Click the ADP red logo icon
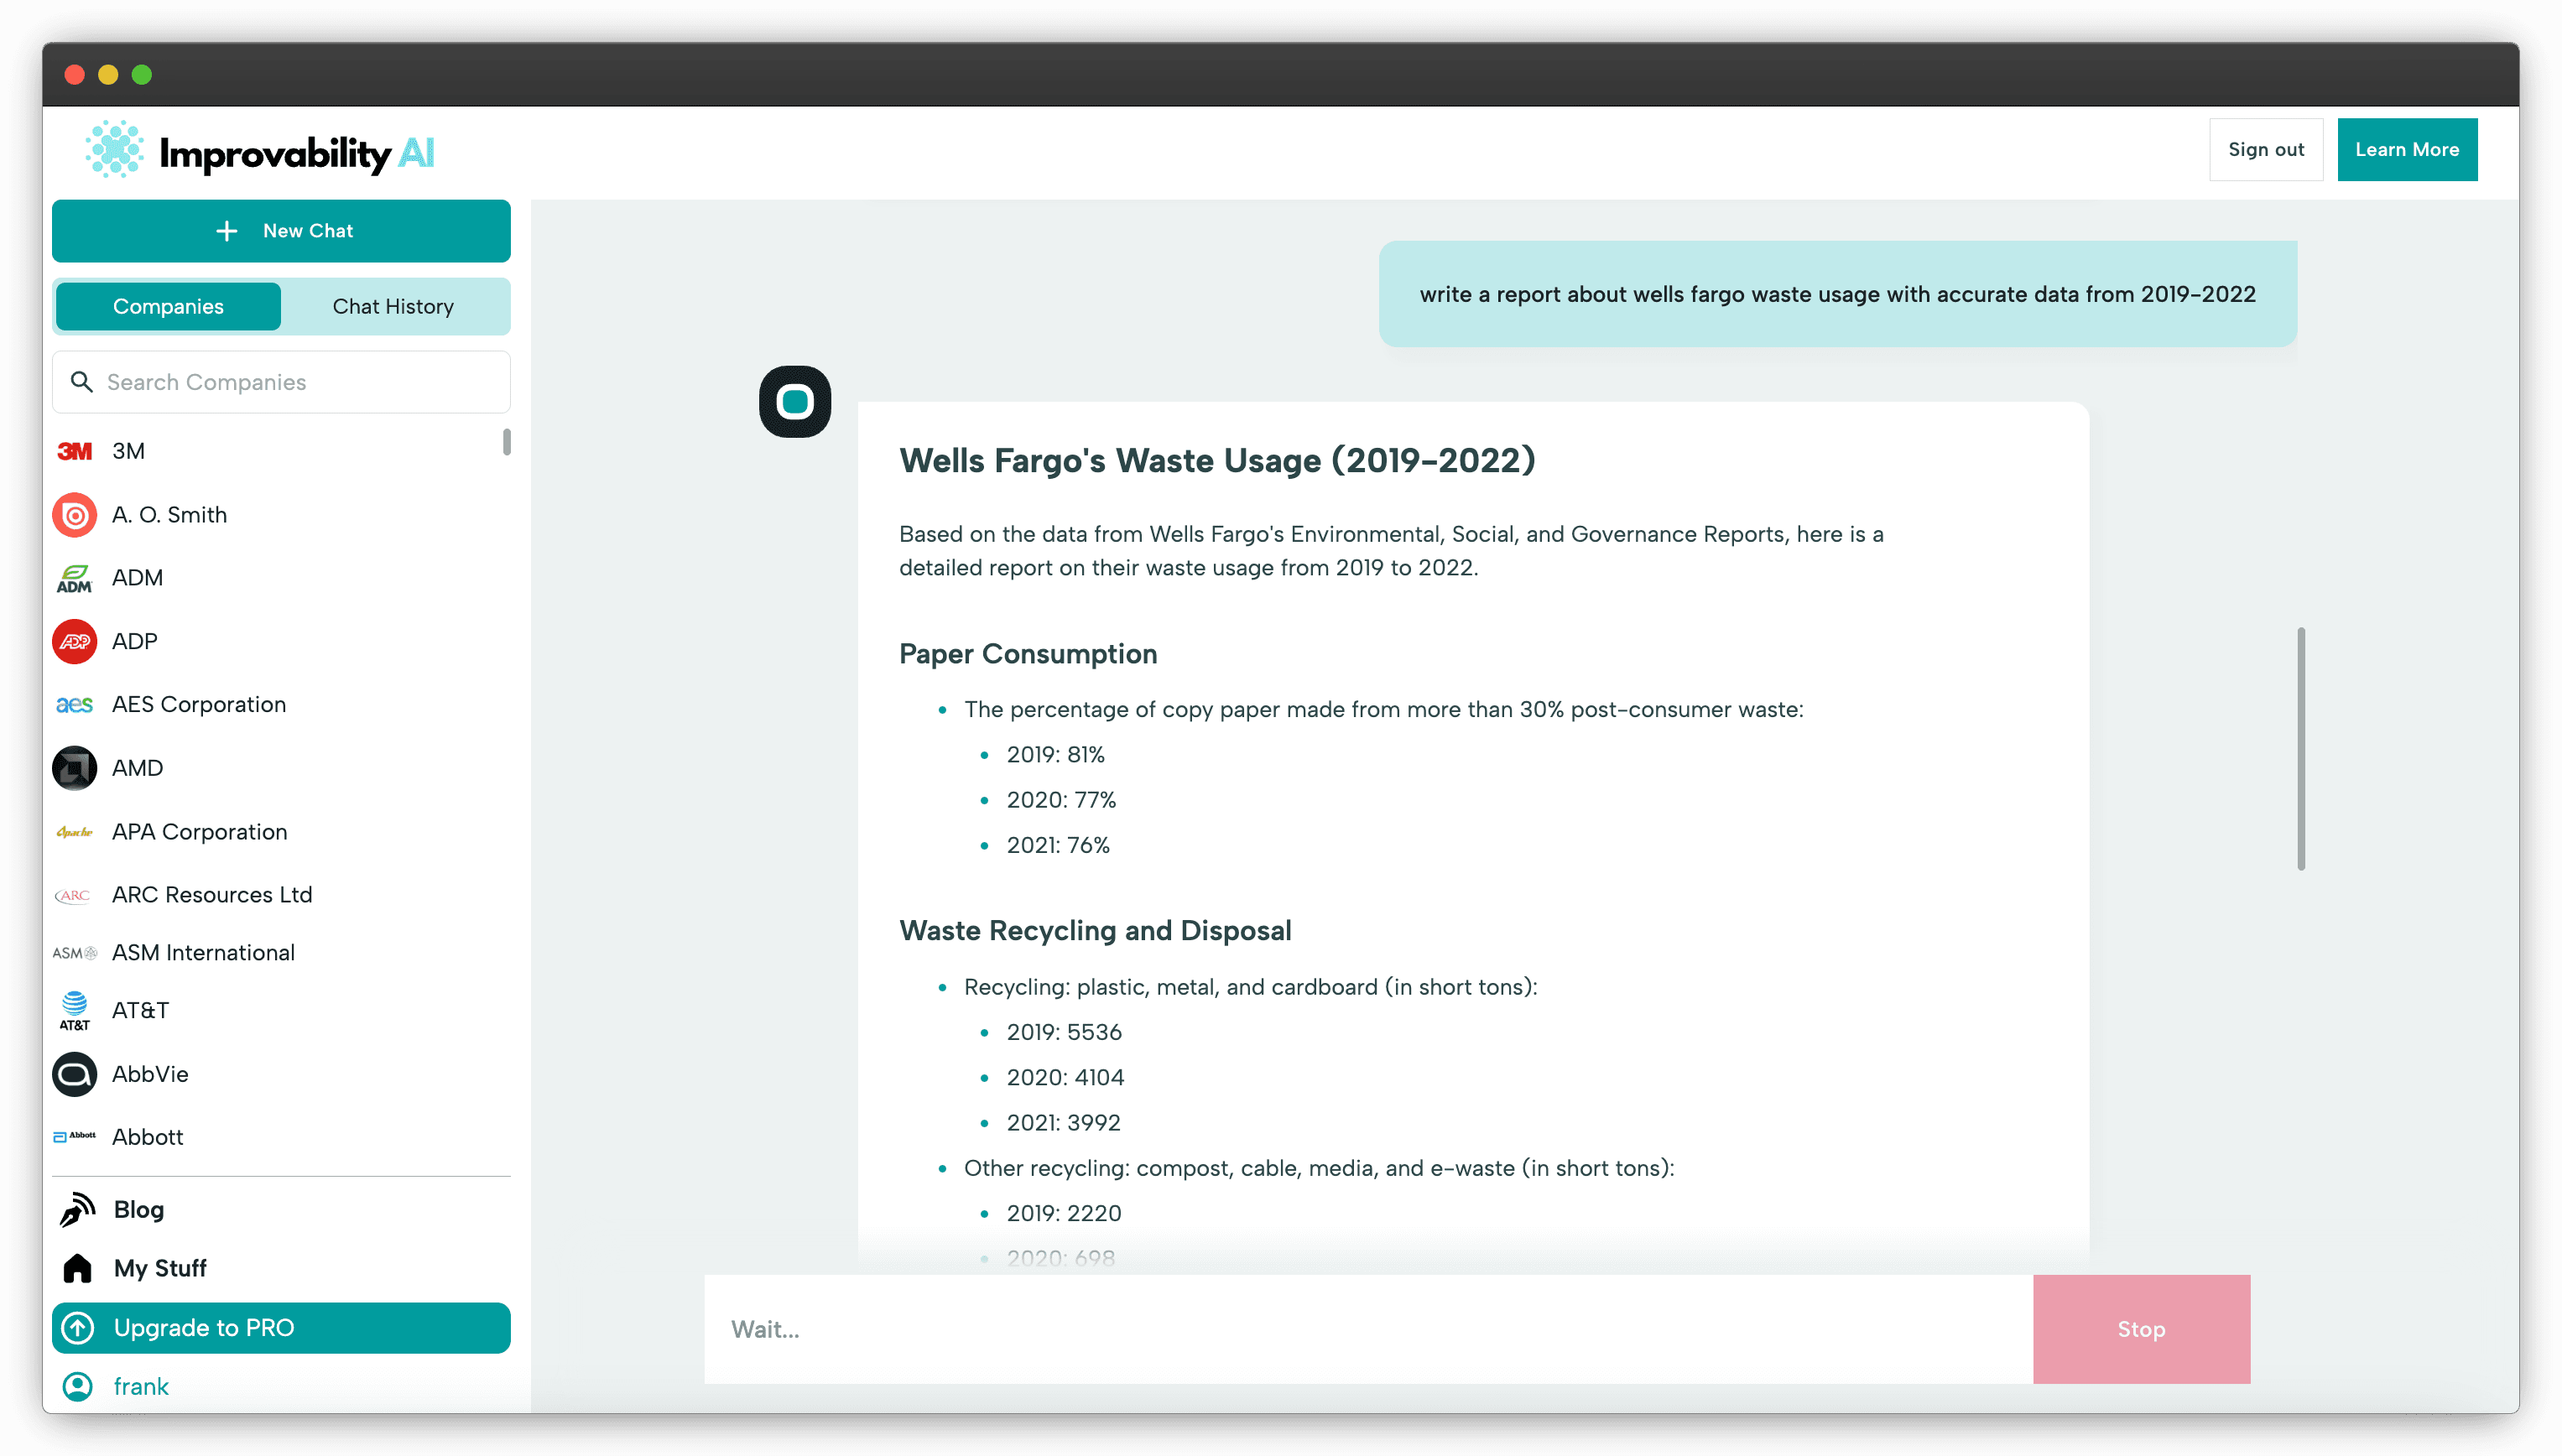Image resolution: width=2562 pixels, height=1456 pixels. (x=75, y=641)
